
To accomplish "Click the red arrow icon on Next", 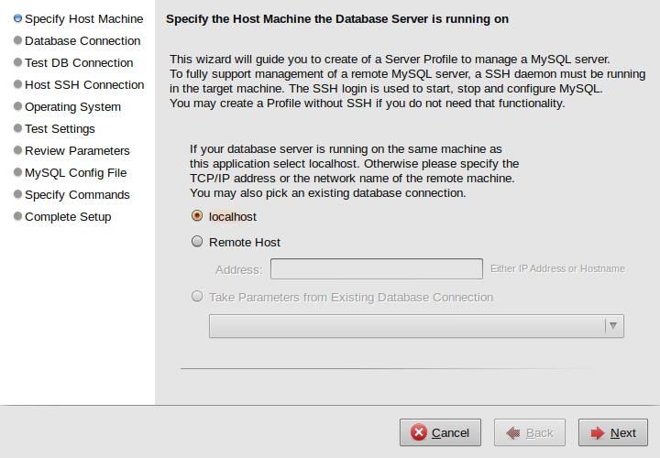I will coord(598,432).
